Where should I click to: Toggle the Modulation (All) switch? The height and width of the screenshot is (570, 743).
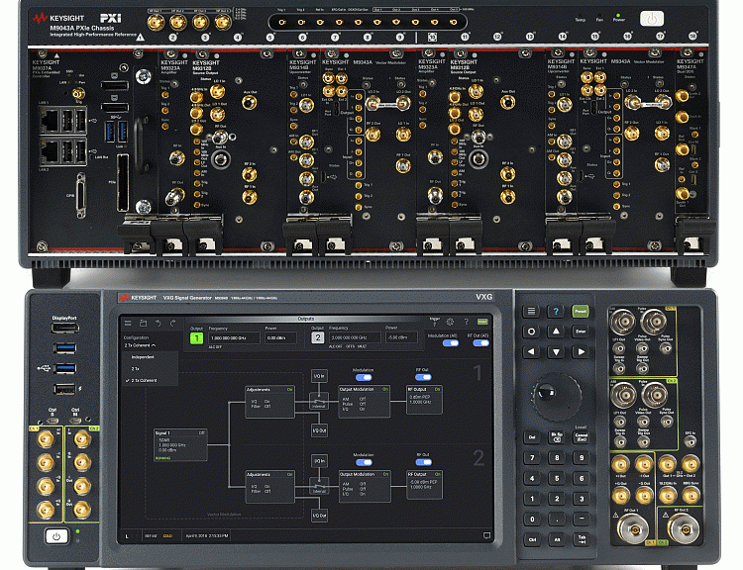[x=450, y=342]
